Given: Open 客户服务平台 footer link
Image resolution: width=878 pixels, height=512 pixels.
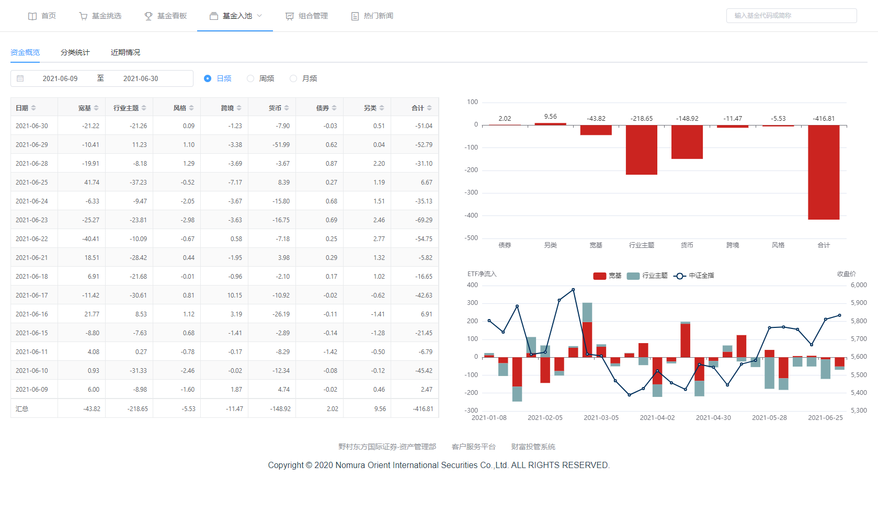Looking at the screenshot, I should pyautogui.click(x=473, y=447).
